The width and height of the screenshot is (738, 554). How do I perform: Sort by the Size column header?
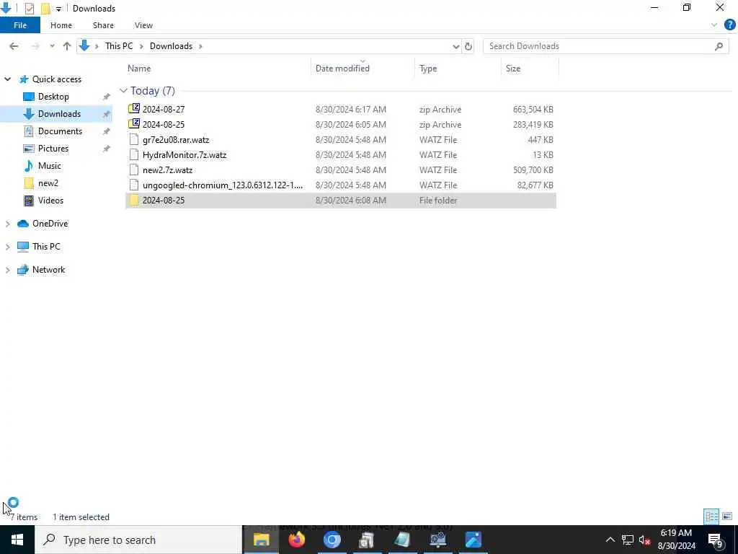tap(530, 69)
